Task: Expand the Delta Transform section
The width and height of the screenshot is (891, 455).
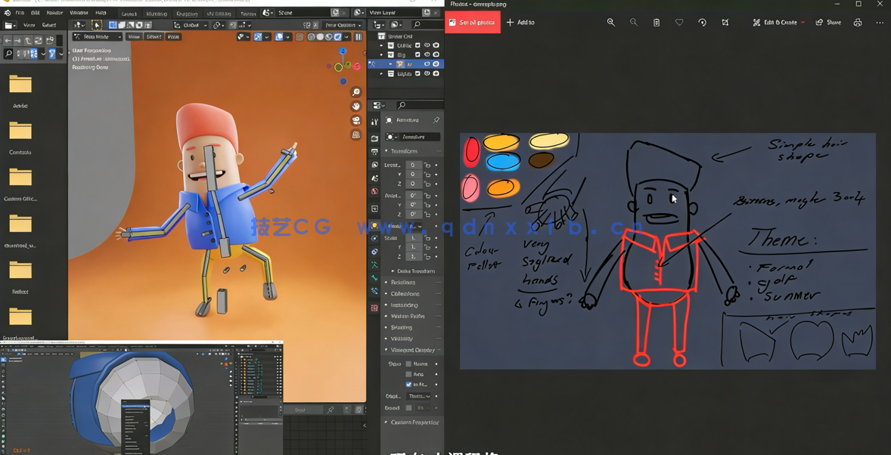Action: [415, 271]
